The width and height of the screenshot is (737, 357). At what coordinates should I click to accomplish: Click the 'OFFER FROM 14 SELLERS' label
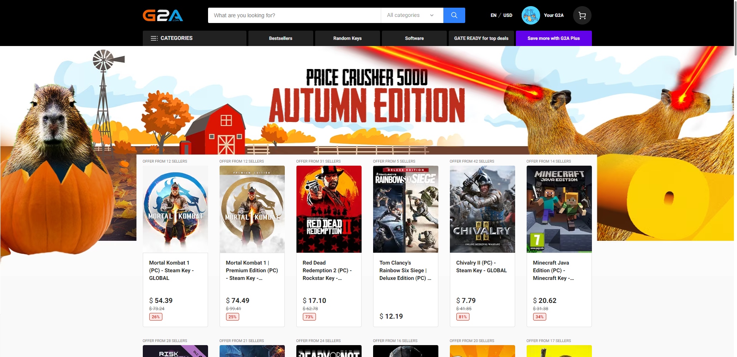tap(549, 161)
